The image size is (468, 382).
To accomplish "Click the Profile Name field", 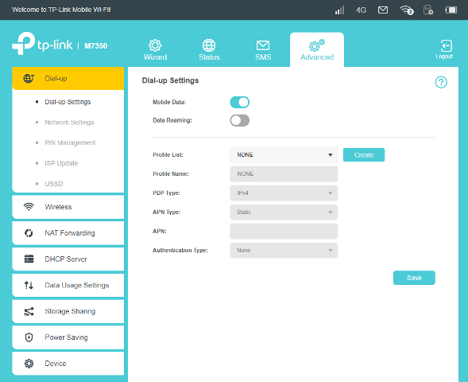I will tap(284, 174).
